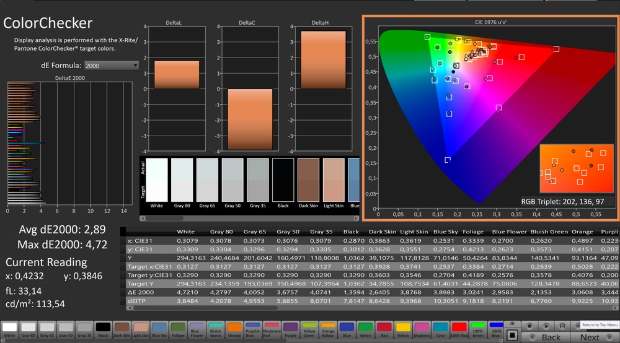Click the dEITP value 3,8484 in table

pos(187,301)
